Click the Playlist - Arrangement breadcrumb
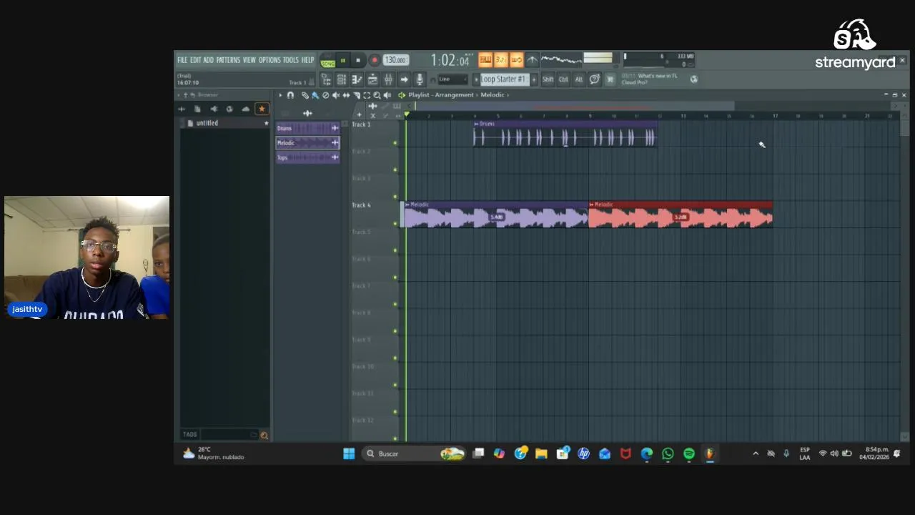The width and height of the screenshot is (915, 515). [441, 95]
